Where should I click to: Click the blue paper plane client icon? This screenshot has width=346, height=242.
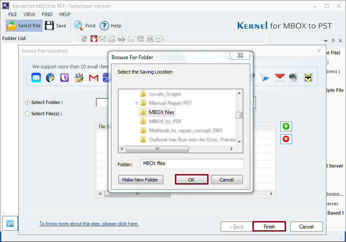(265, 77)
